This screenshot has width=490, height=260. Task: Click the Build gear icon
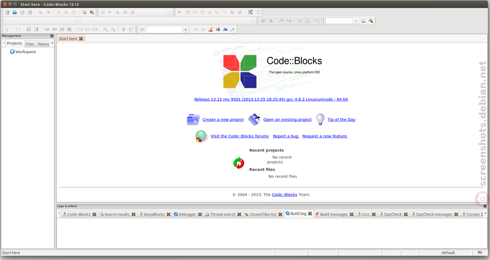coord(102,12)
